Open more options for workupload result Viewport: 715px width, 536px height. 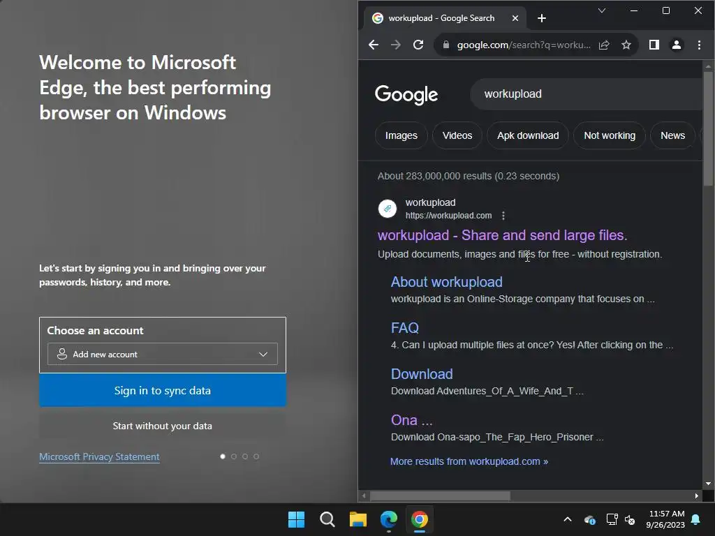point(503,216)
